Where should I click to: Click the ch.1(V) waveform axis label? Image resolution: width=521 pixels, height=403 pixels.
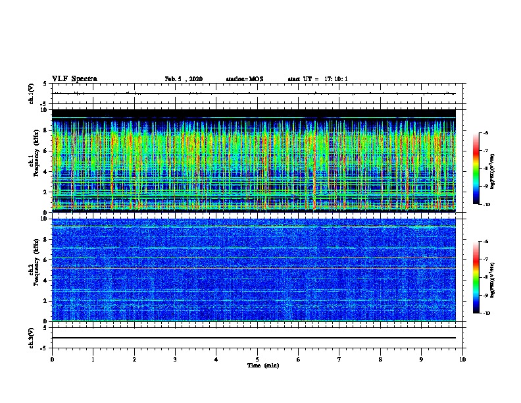[x=32, y=94]
